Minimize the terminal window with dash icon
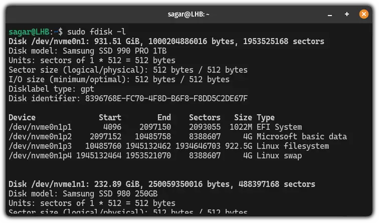The width and height of the screenshot is (379, 223). 330,15
